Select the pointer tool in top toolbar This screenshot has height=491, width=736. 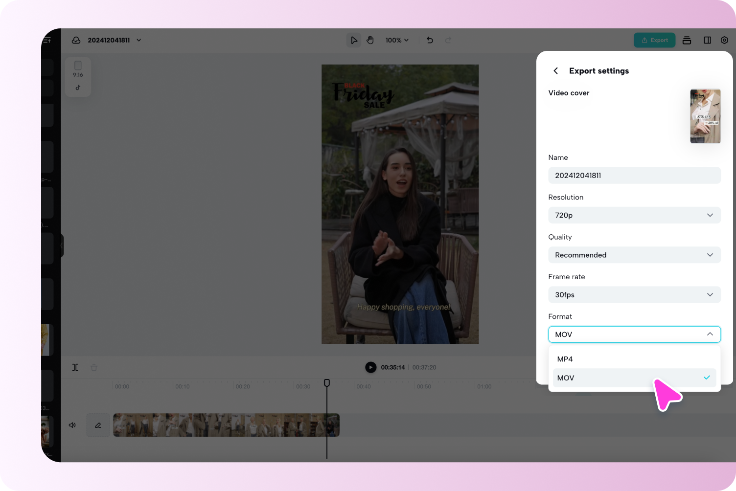tap(354, 40)
